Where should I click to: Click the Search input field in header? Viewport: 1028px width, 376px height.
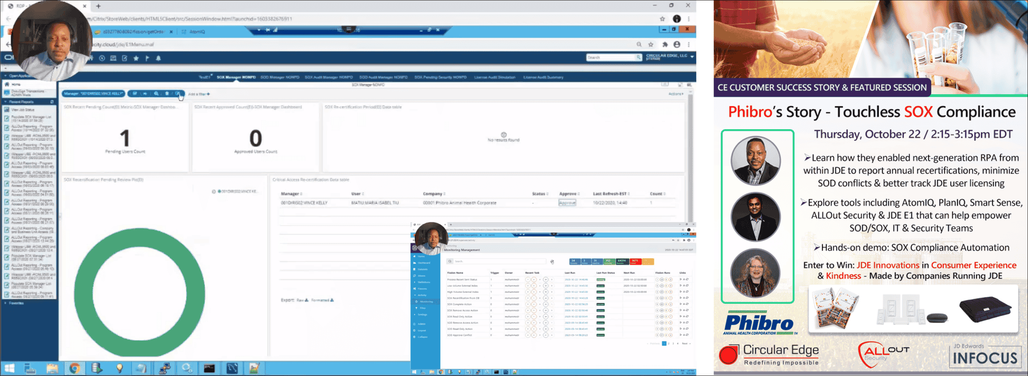pos(610,57)
